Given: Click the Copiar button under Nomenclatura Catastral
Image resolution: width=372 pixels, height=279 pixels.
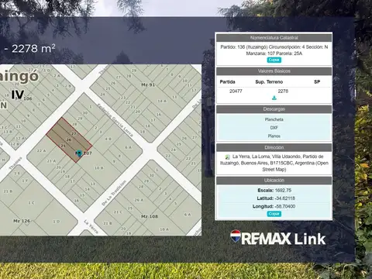Looking at the screenshot, I should tap(274, 60).
